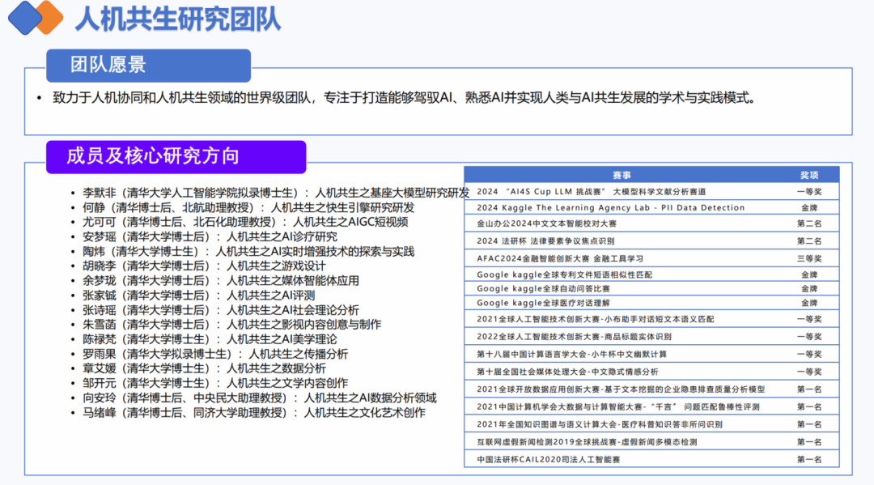Click the "小布助手对话短文本语义匹配" competition cell
The height and width of the screenshot is (485, 874).
596,320
